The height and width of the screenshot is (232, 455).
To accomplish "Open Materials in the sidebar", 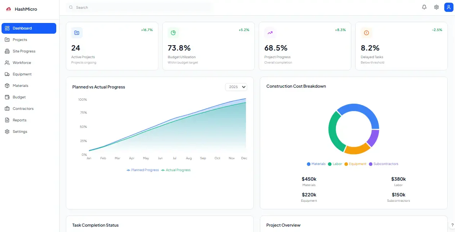I will point(29,86).
